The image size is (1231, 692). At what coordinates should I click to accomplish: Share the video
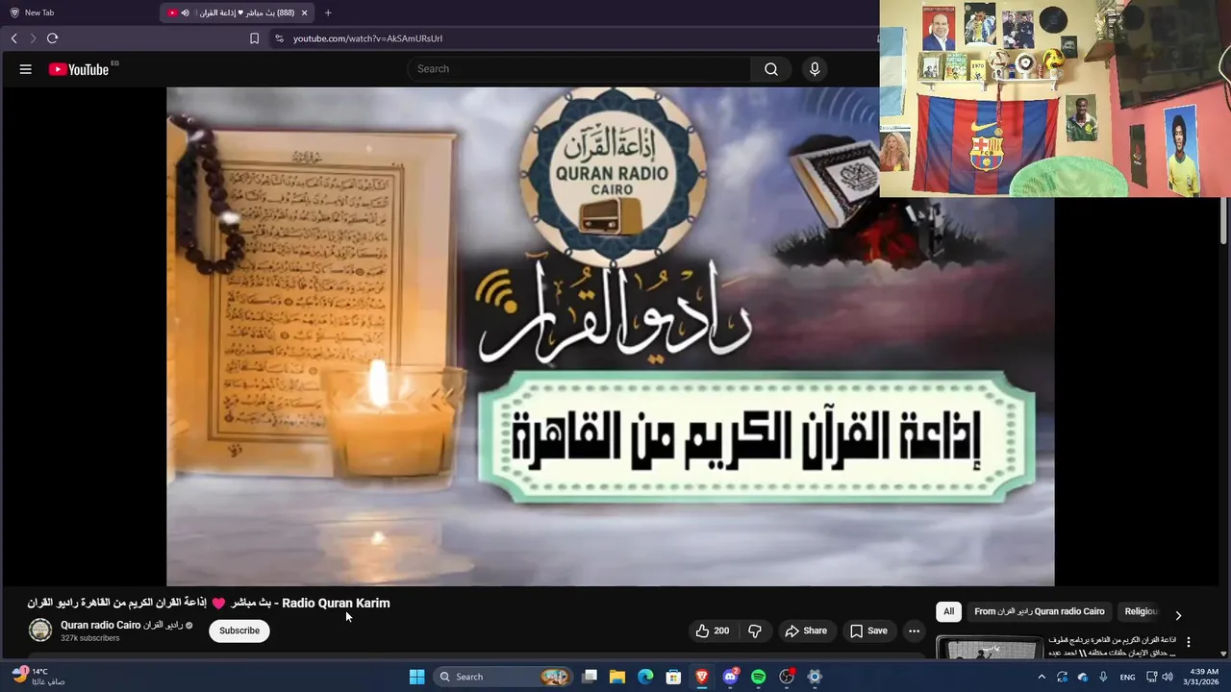[806, 630]
